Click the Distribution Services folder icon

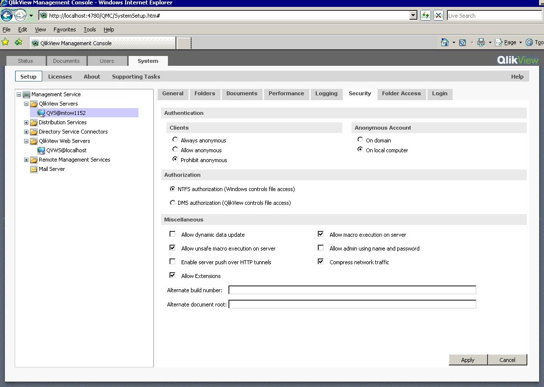(34, 122)
